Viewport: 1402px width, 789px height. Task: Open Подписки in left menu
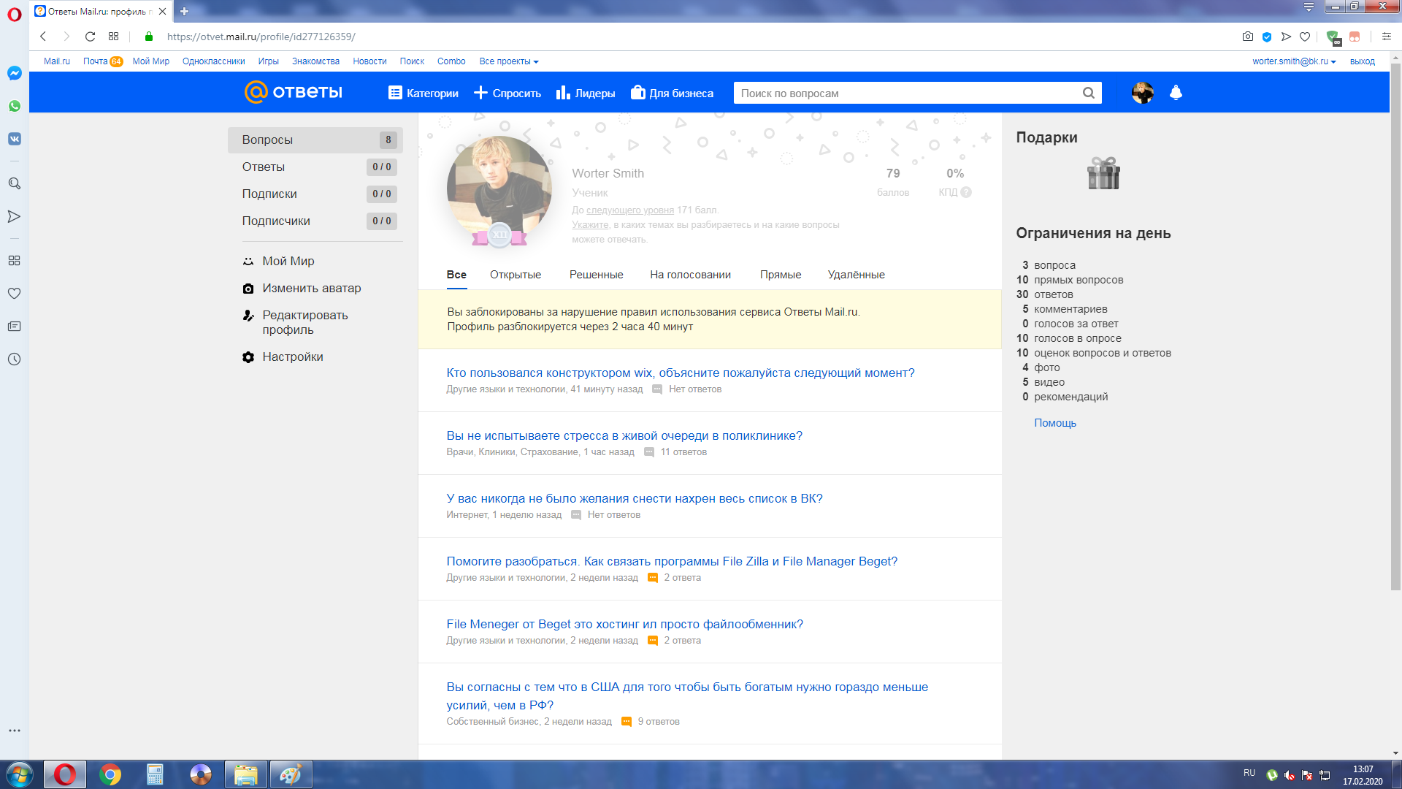(x=315, y=194)
